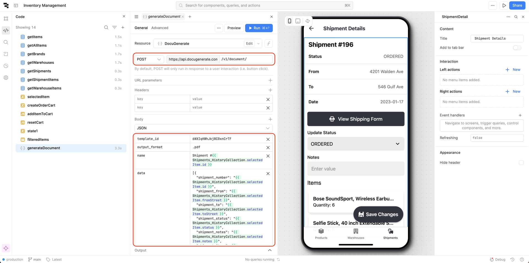Open query more options ellipsis
Image resolution: width=529 pixels, height=263 pixels.
[x=219, y=28]
